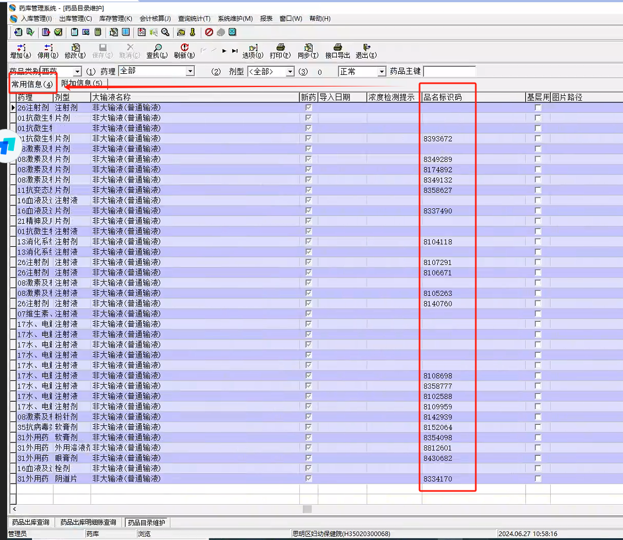Open 查找(L) magnifier search tool
Image resolution: width=623 pixels, height=540 pixels.
tap(157, 48)
